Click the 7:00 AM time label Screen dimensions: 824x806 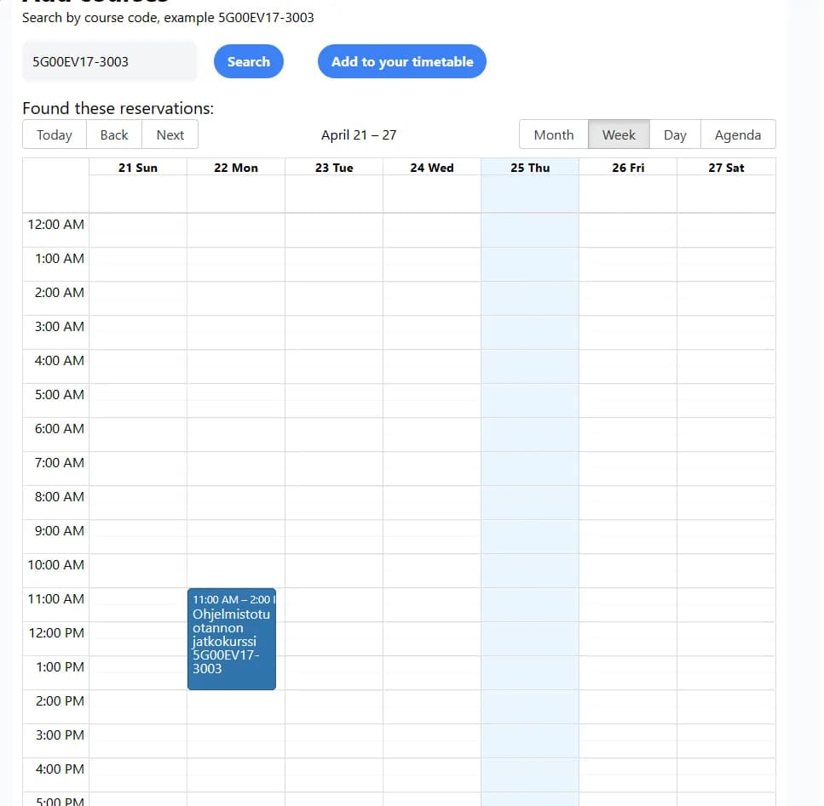(60, 463)
